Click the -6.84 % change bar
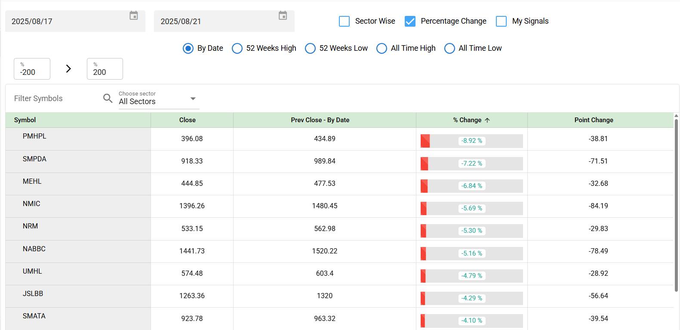680x330 pixels. [x=472, y=186]
